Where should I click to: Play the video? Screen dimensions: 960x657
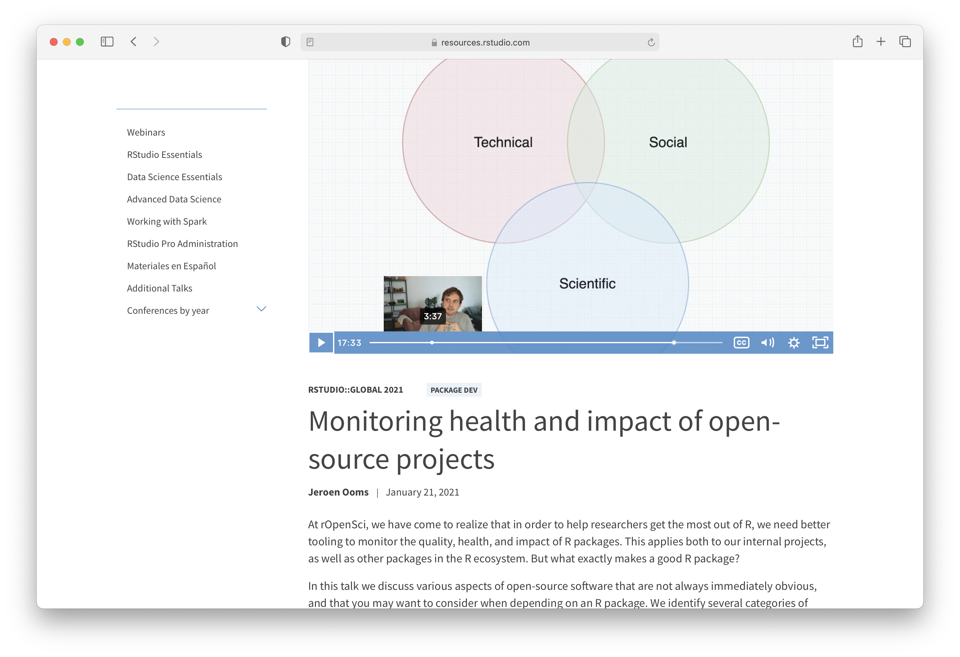tap(321, 342)
